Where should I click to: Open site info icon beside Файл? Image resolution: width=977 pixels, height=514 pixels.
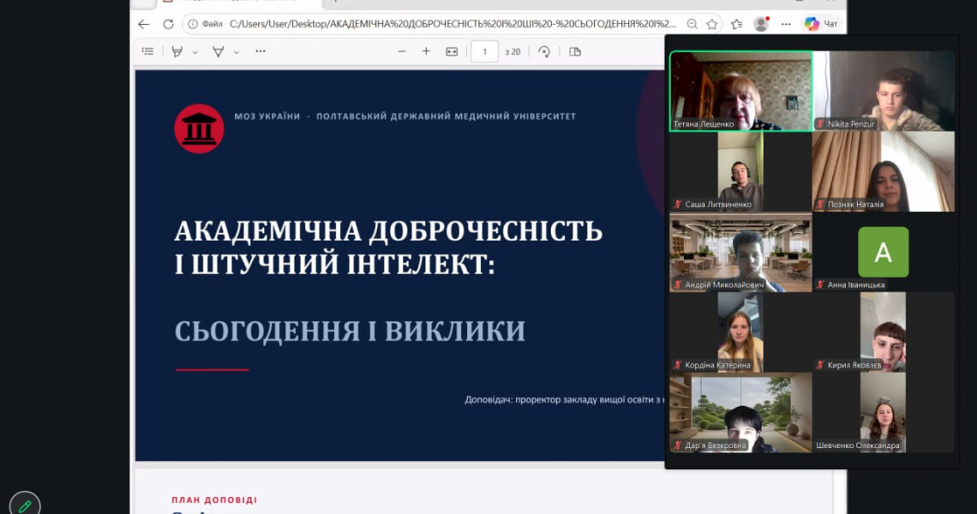(x=193, y=24)
